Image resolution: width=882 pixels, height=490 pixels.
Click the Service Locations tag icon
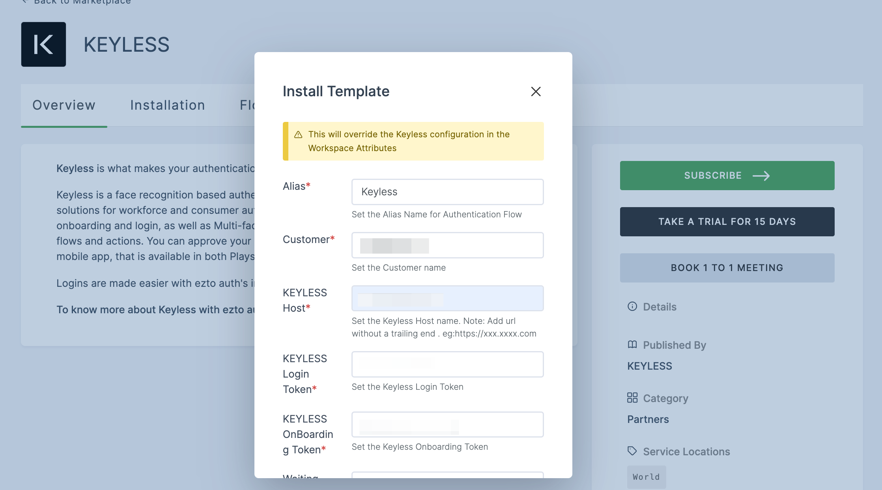pos(632,451)
